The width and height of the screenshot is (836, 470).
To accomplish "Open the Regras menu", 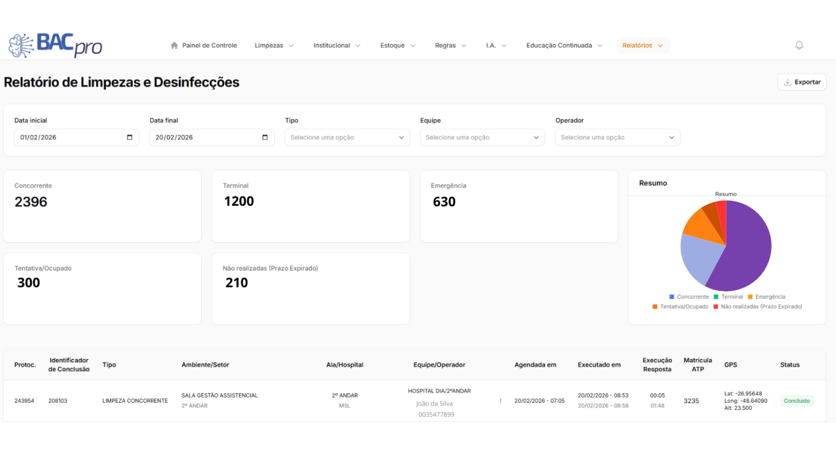I will tap(451, 45).
